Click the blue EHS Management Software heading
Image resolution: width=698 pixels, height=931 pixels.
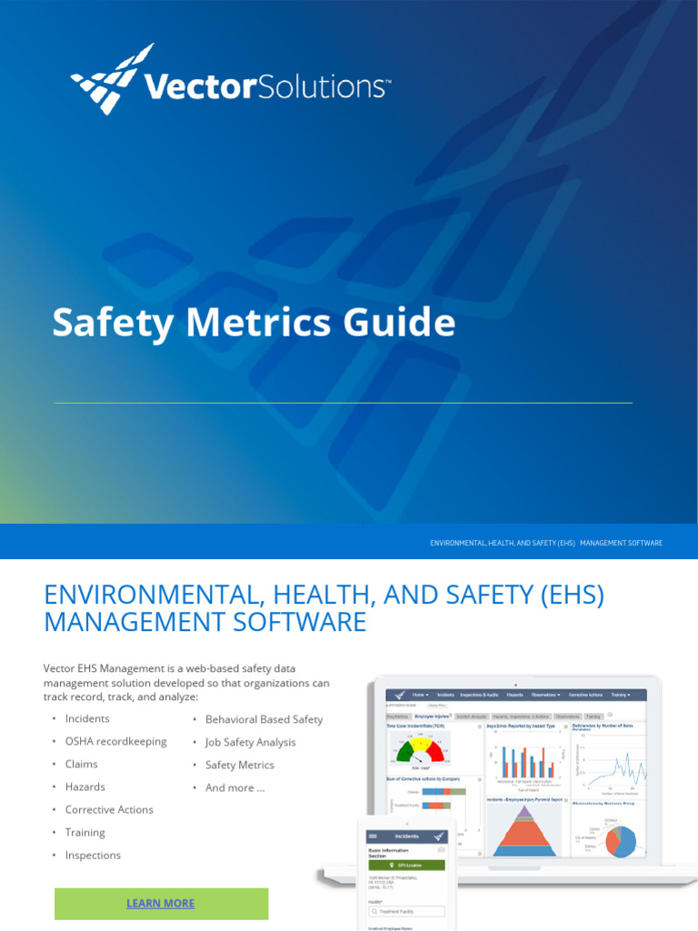(x=324, y=608)
